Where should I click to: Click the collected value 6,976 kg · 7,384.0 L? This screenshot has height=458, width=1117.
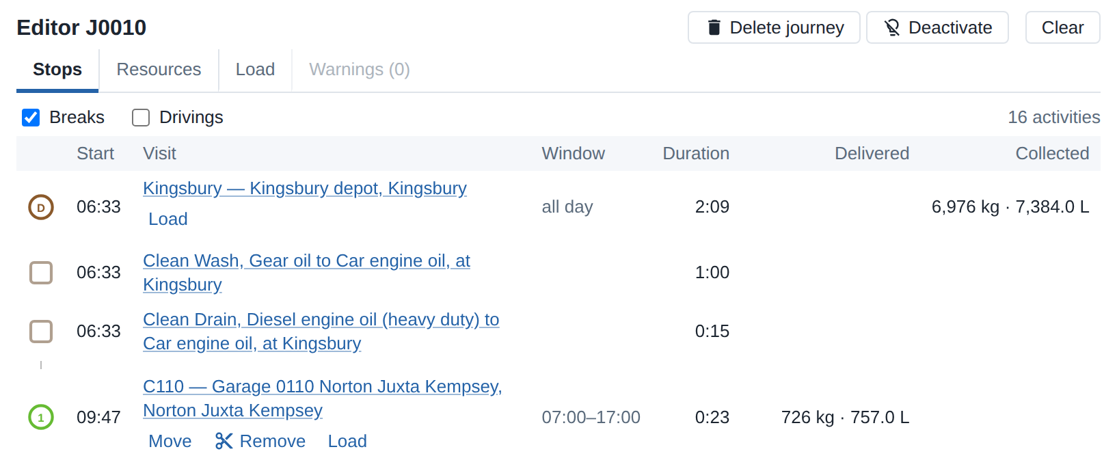coord(1010,207)
